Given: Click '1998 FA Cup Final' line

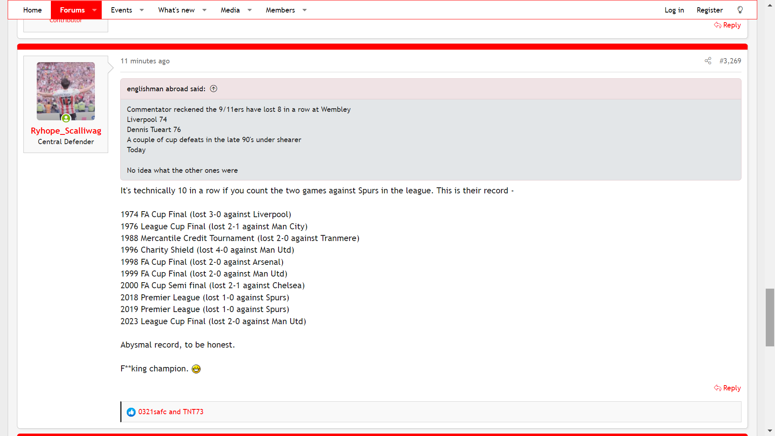Looking at the screenshot, I should pos(202,262).
